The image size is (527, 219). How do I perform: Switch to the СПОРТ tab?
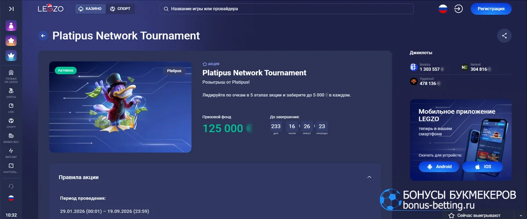coord(120,9)
